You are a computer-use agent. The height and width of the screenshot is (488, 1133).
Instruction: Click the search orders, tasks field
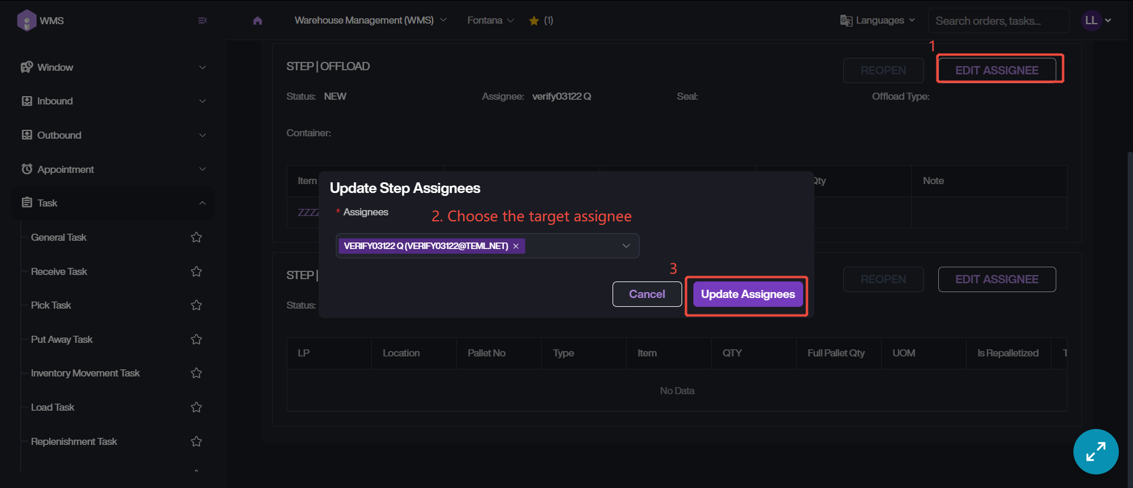point(997,21)
